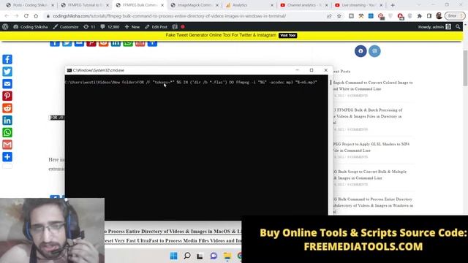Open Windows Start menu

click(174, 256)
